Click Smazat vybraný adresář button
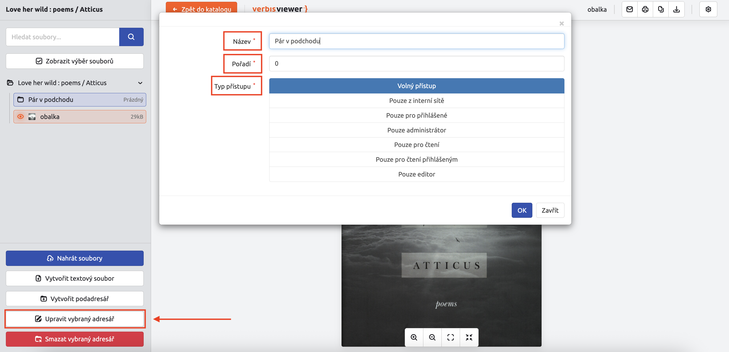729x352 pixels. coord(75,339)
